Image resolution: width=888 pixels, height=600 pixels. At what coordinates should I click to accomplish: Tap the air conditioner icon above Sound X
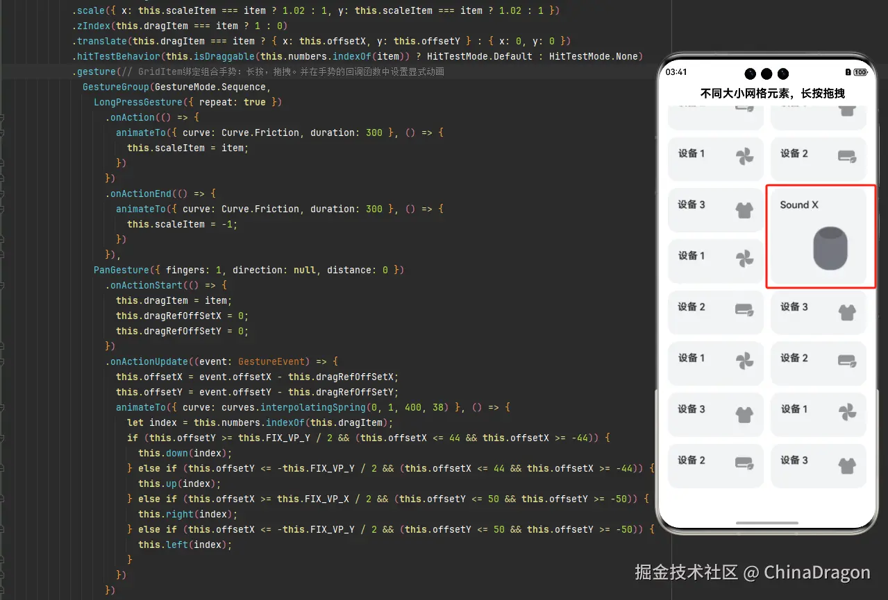click(847, 156)
